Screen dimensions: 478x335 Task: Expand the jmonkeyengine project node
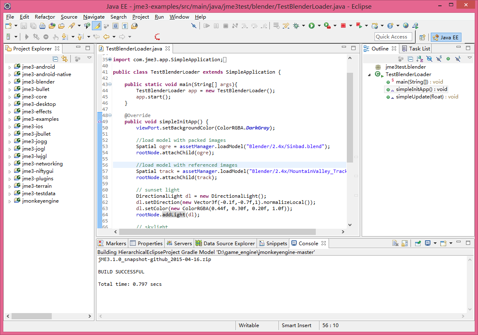10,201
